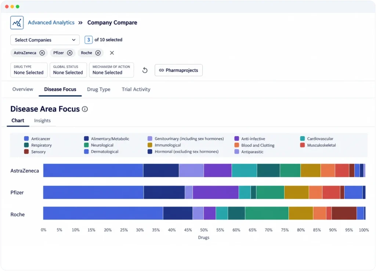Switch to the Overview tab
Screen dimensions: 376x271
23,89
